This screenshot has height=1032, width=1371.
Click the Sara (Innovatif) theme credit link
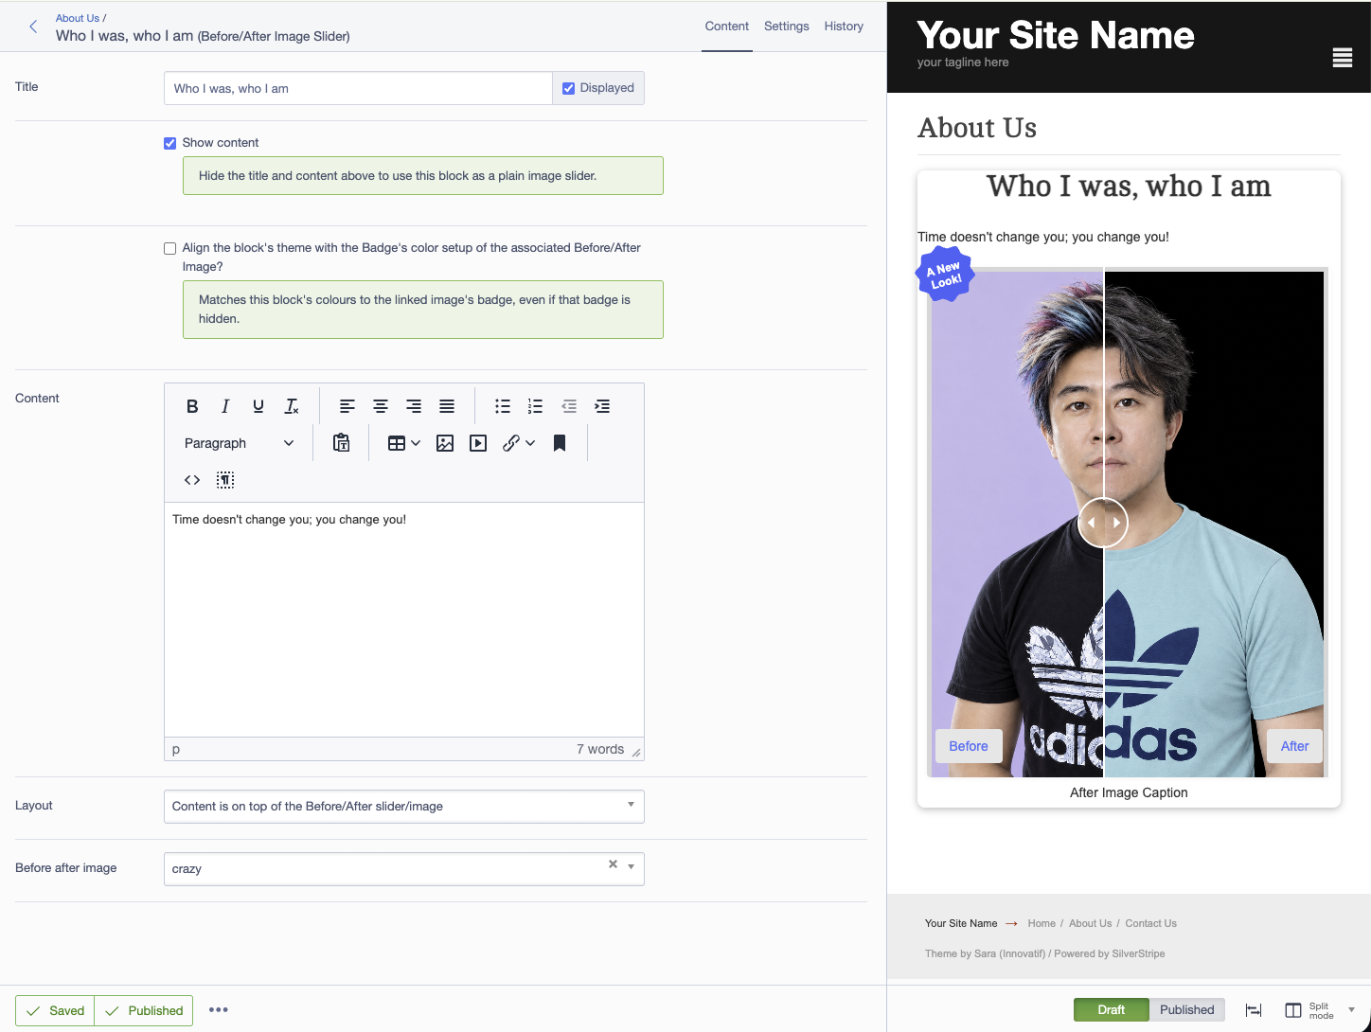point(1009,953)
